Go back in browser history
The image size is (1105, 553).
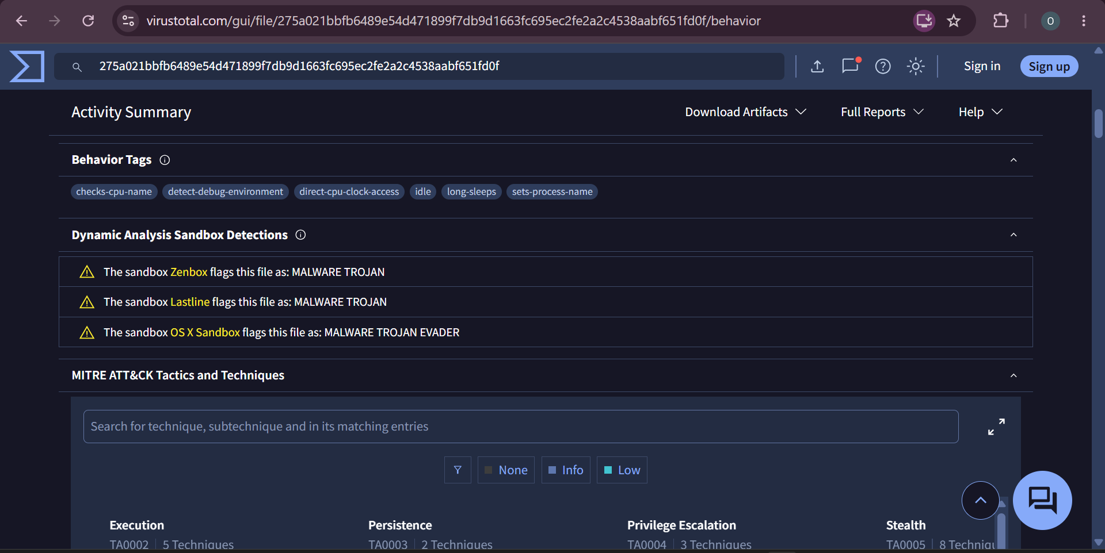(x=21, y=21)
